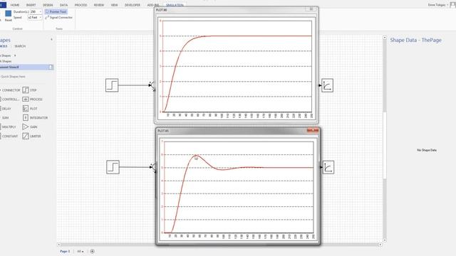Pick the MULTIPLY stencil item

pyautogui.click(x=8, y=127)
